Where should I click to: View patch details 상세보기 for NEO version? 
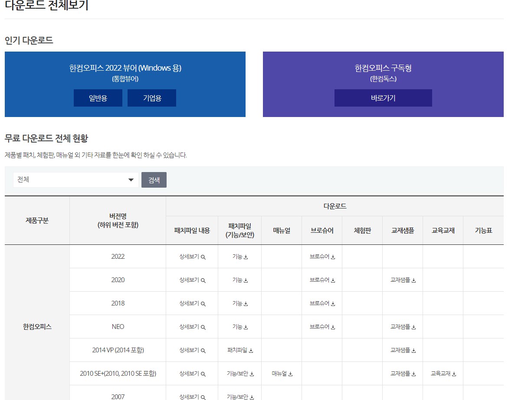pyautogui.click(x=192, y=327)
